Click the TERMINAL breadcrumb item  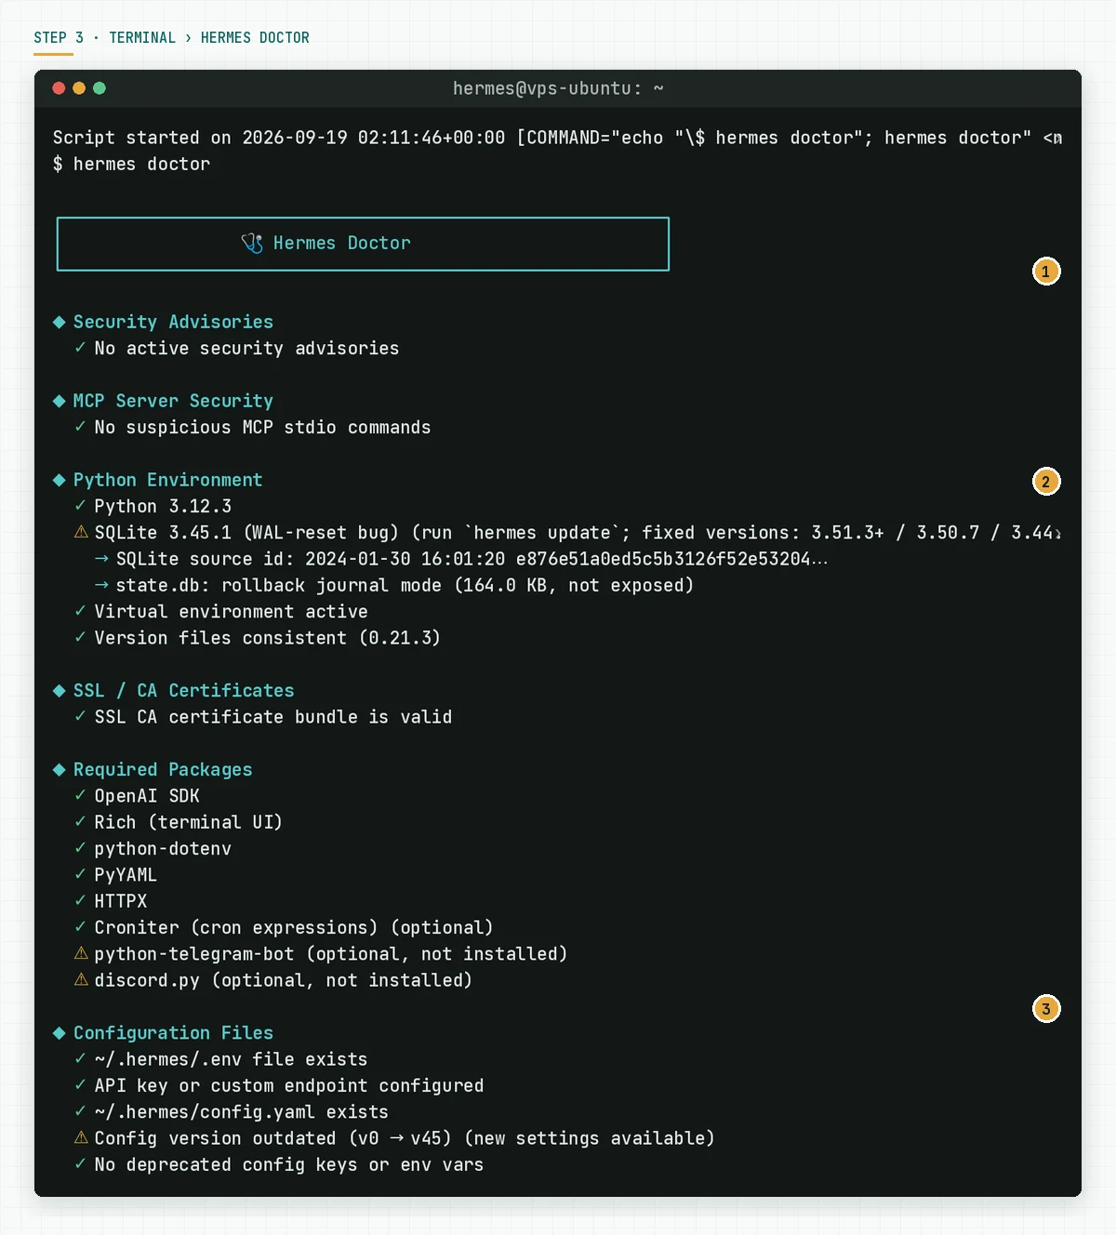tap(142, 38)
